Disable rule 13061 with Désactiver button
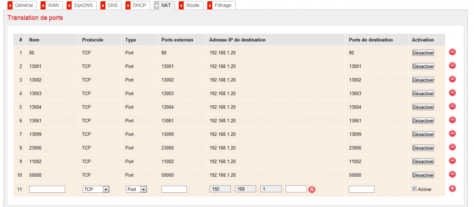This screenshot has height=207, width=474. coord(423,121)
